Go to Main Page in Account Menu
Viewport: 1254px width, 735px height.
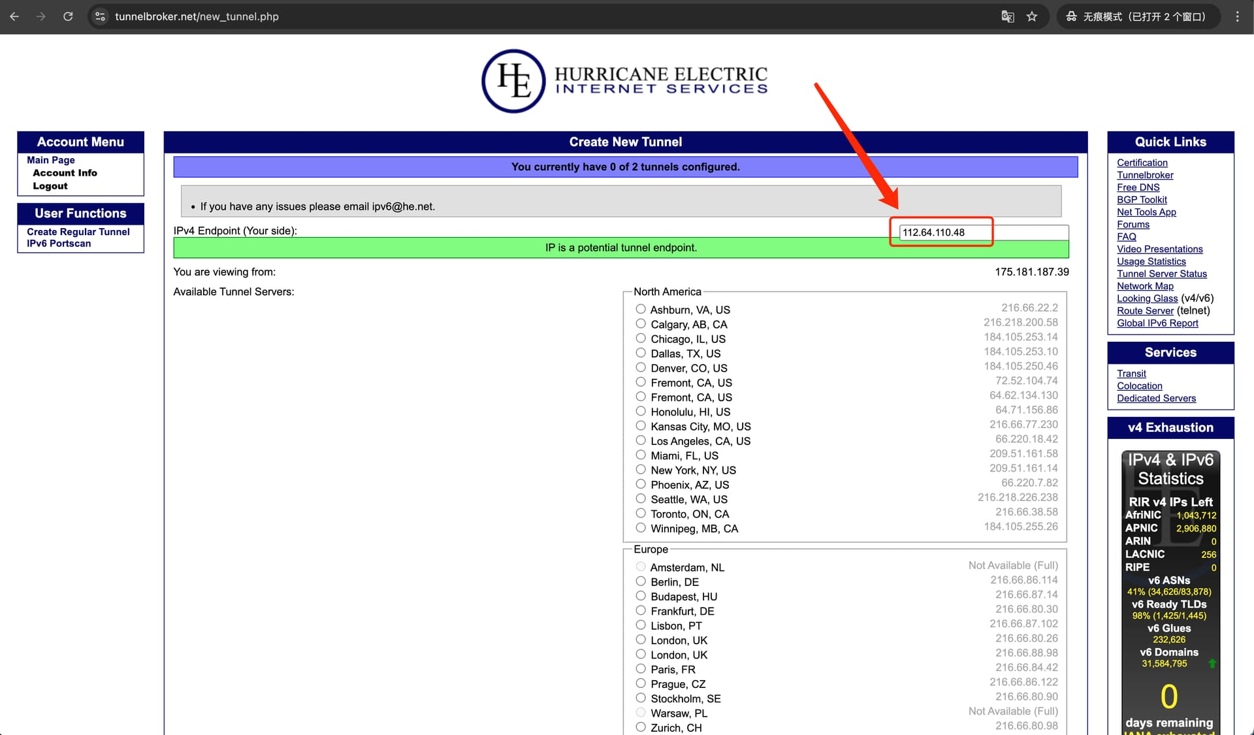(51, 160)
